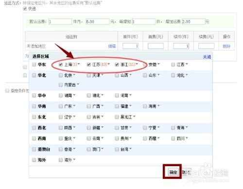The height and width of the screenshot is (189, 243).
Task: Click the empty 续费(元) input field
Action: click(x=206, y=46)
